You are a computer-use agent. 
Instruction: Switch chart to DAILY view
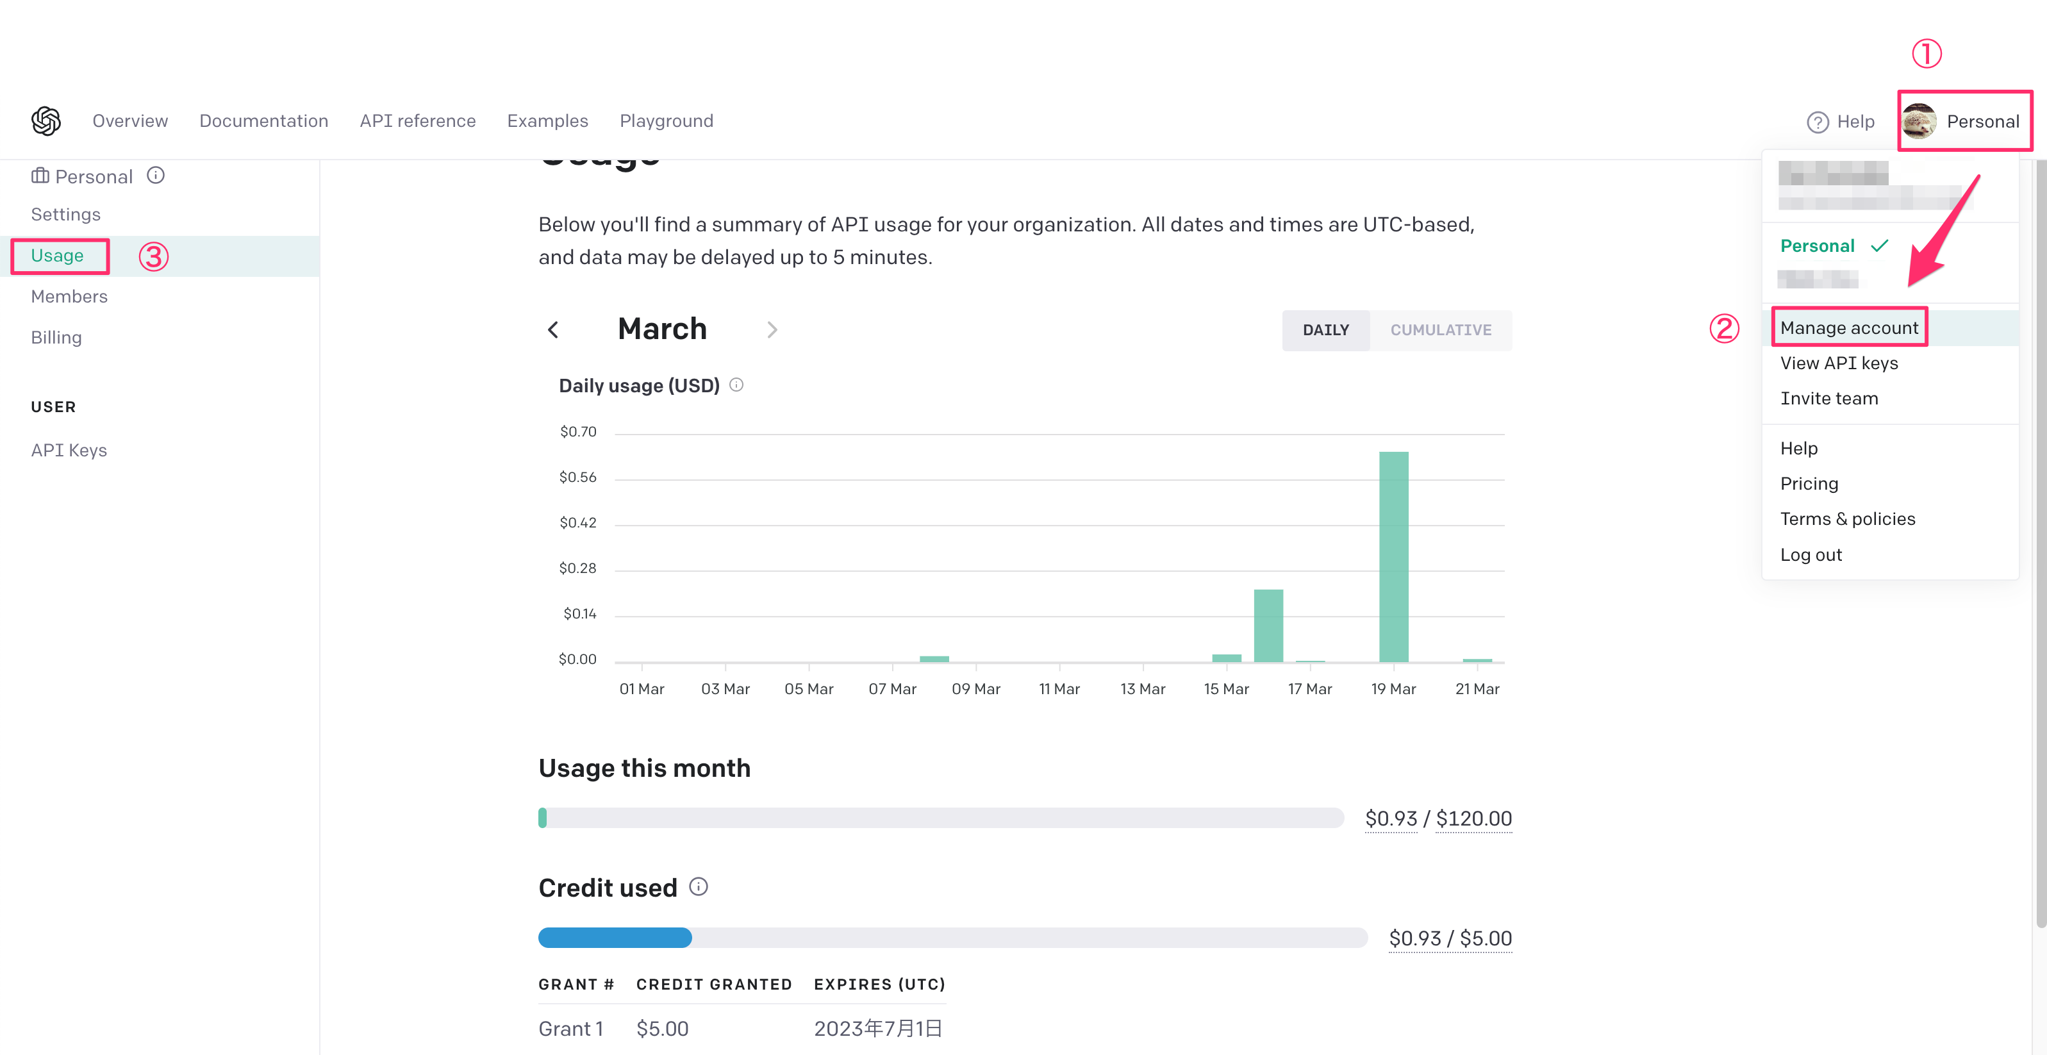(1325, 329)
